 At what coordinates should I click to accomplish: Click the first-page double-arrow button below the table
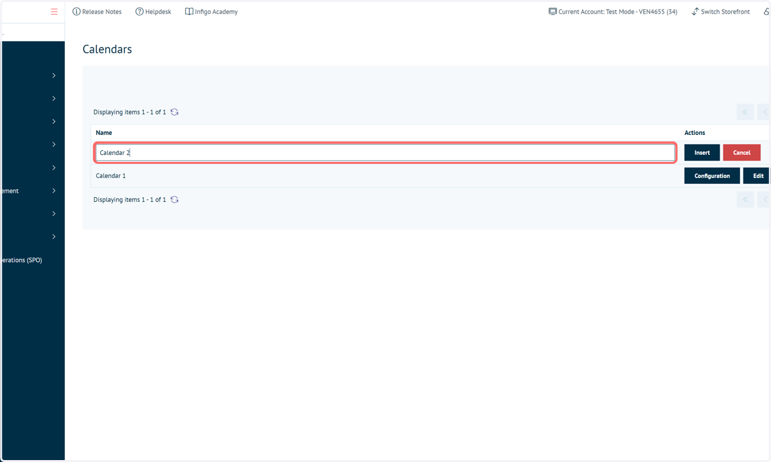click(x=745, y=200)
